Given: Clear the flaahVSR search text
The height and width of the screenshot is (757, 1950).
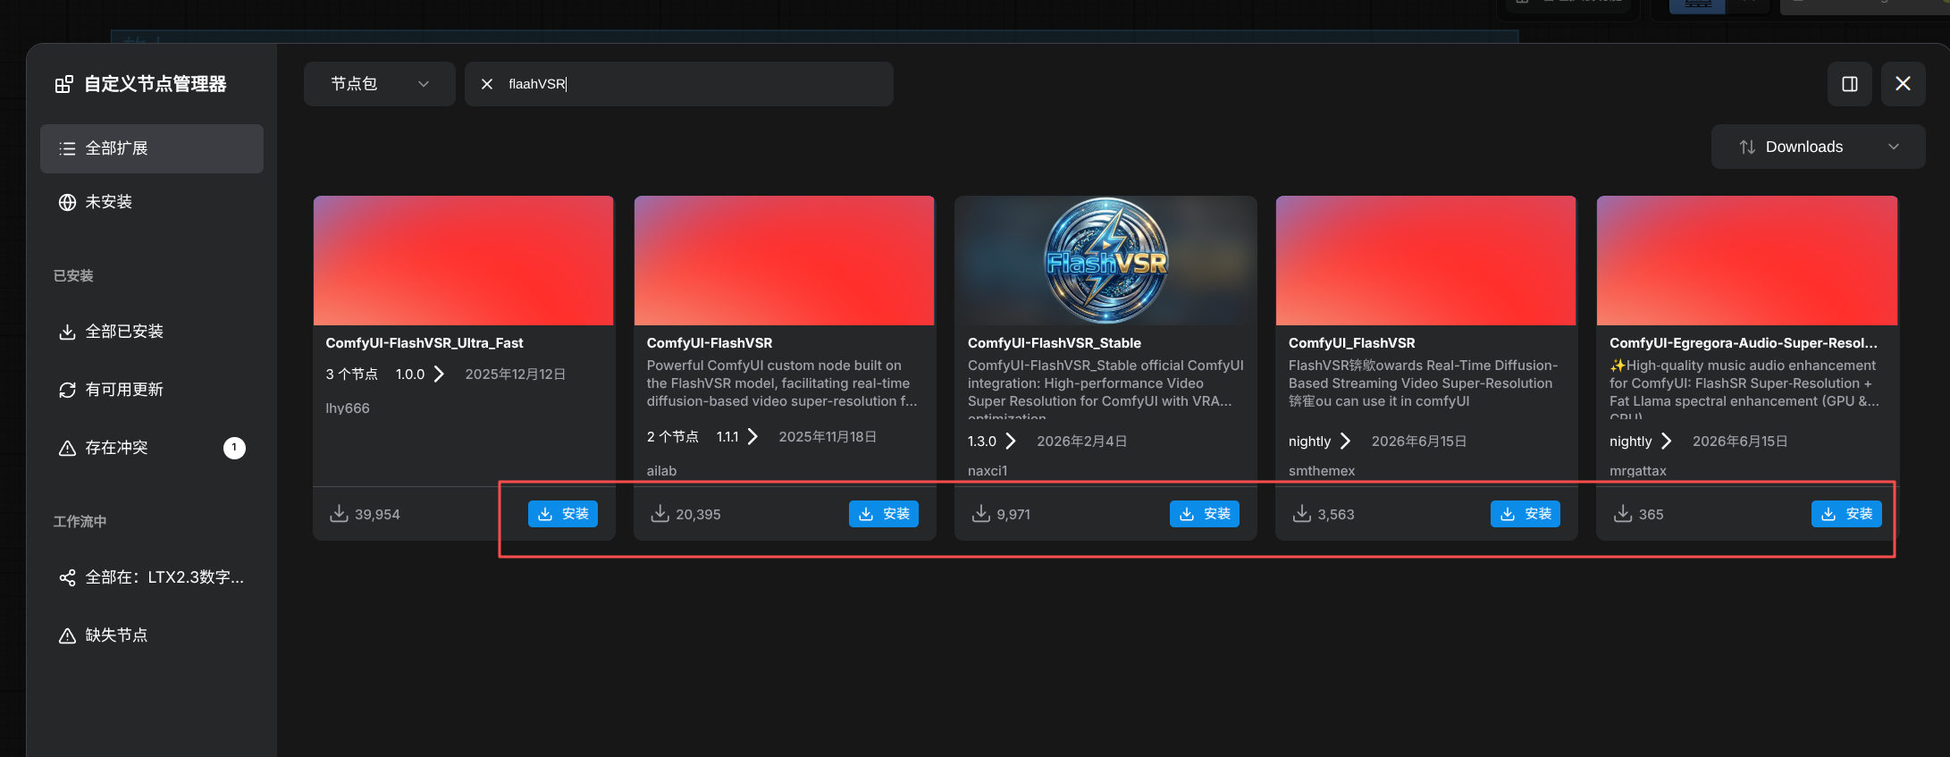Looking at the screenshot, I should [487, 84].
